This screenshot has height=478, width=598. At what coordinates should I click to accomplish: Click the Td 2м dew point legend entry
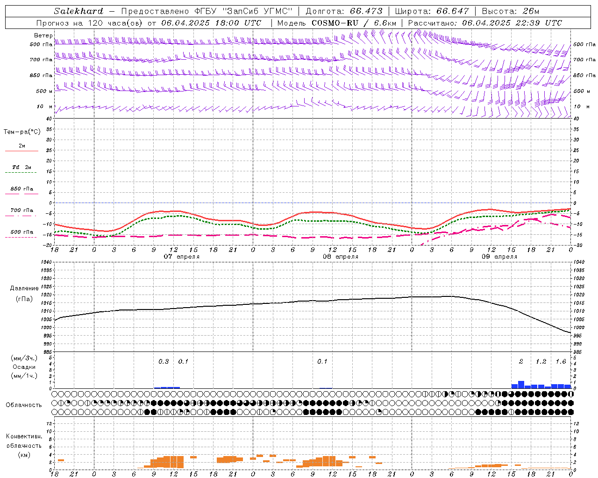click(x=21, y=167)
